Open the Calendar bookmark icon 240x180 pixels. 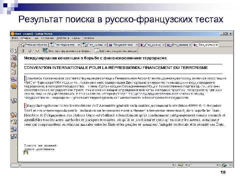14,58
